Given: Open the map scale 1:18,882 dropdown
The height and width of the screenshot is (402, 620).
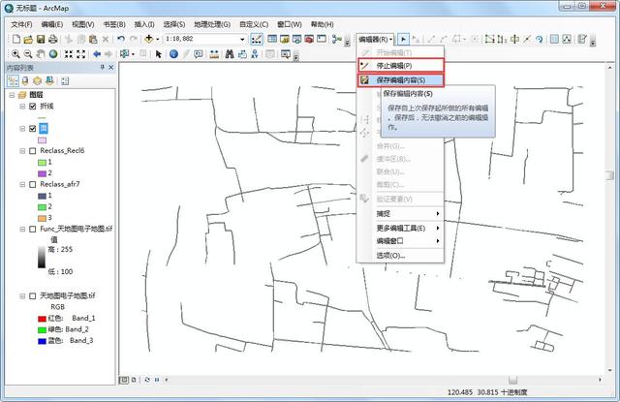Looking at the screenshot, I should 242,39.
